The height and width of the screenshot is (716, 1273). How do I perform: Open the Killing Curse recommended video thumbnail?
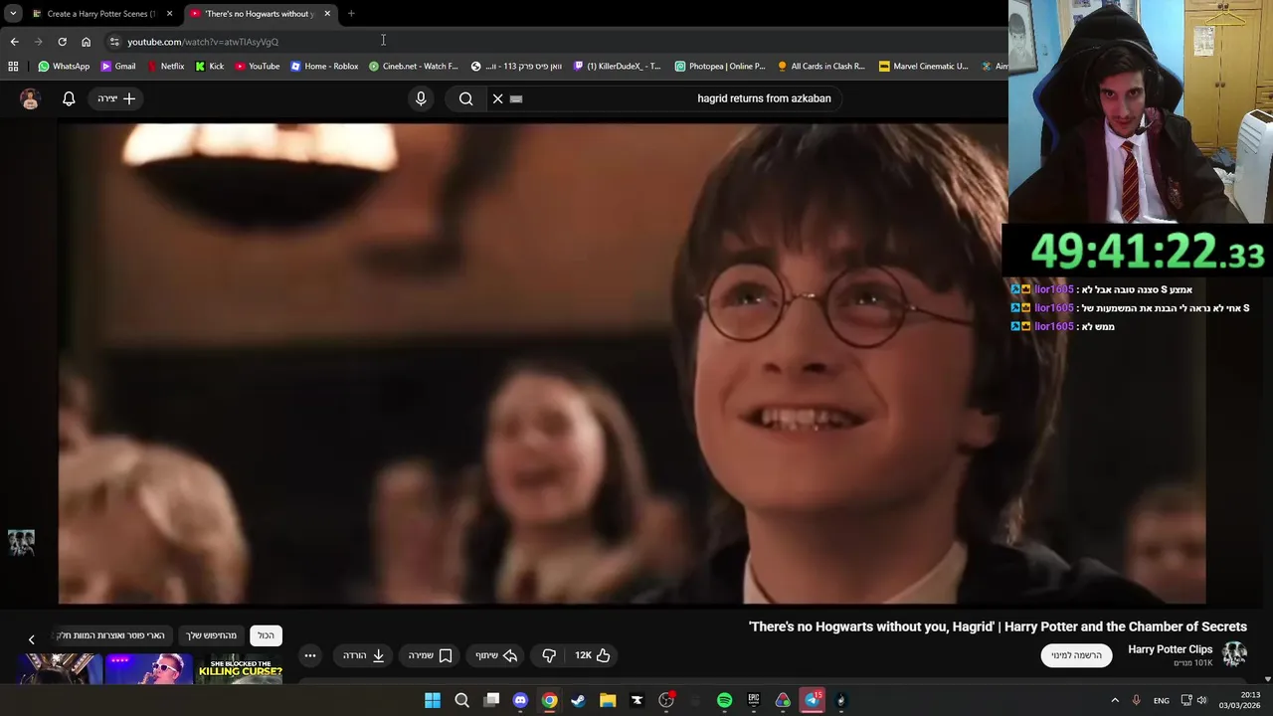point(240,668)
